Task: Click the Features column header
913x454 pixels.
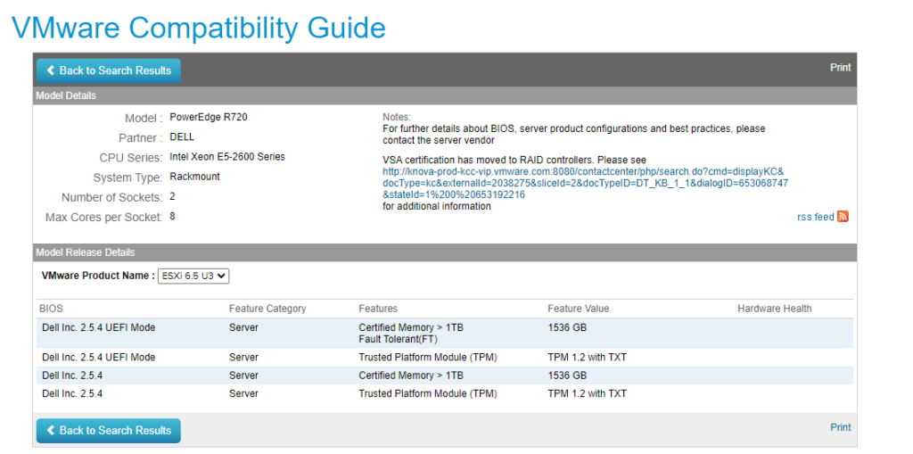Action: (x=378, y=309)
